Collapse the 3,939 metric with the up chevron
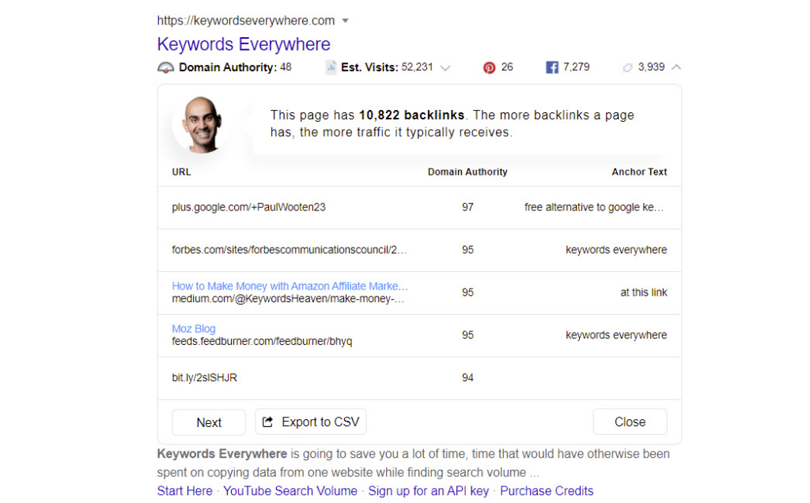 [x=676, y=67]
